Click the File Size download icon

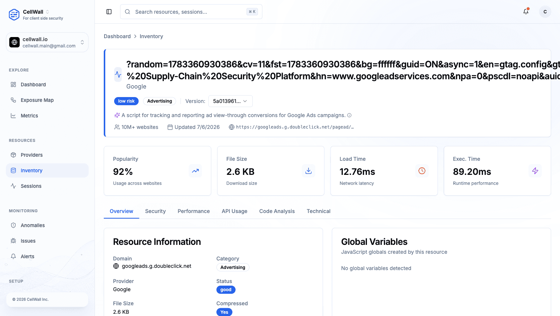click(308, 171)
